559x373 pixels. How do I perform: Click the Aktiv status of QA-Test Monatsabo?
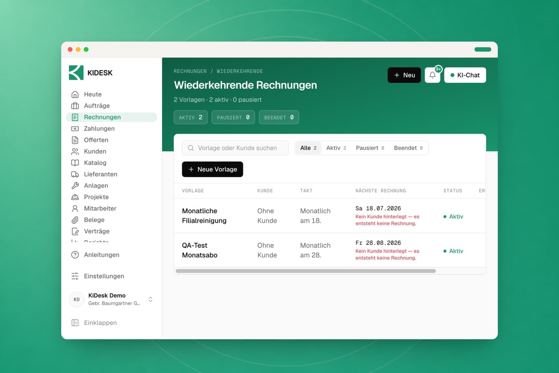coord(453,251)
